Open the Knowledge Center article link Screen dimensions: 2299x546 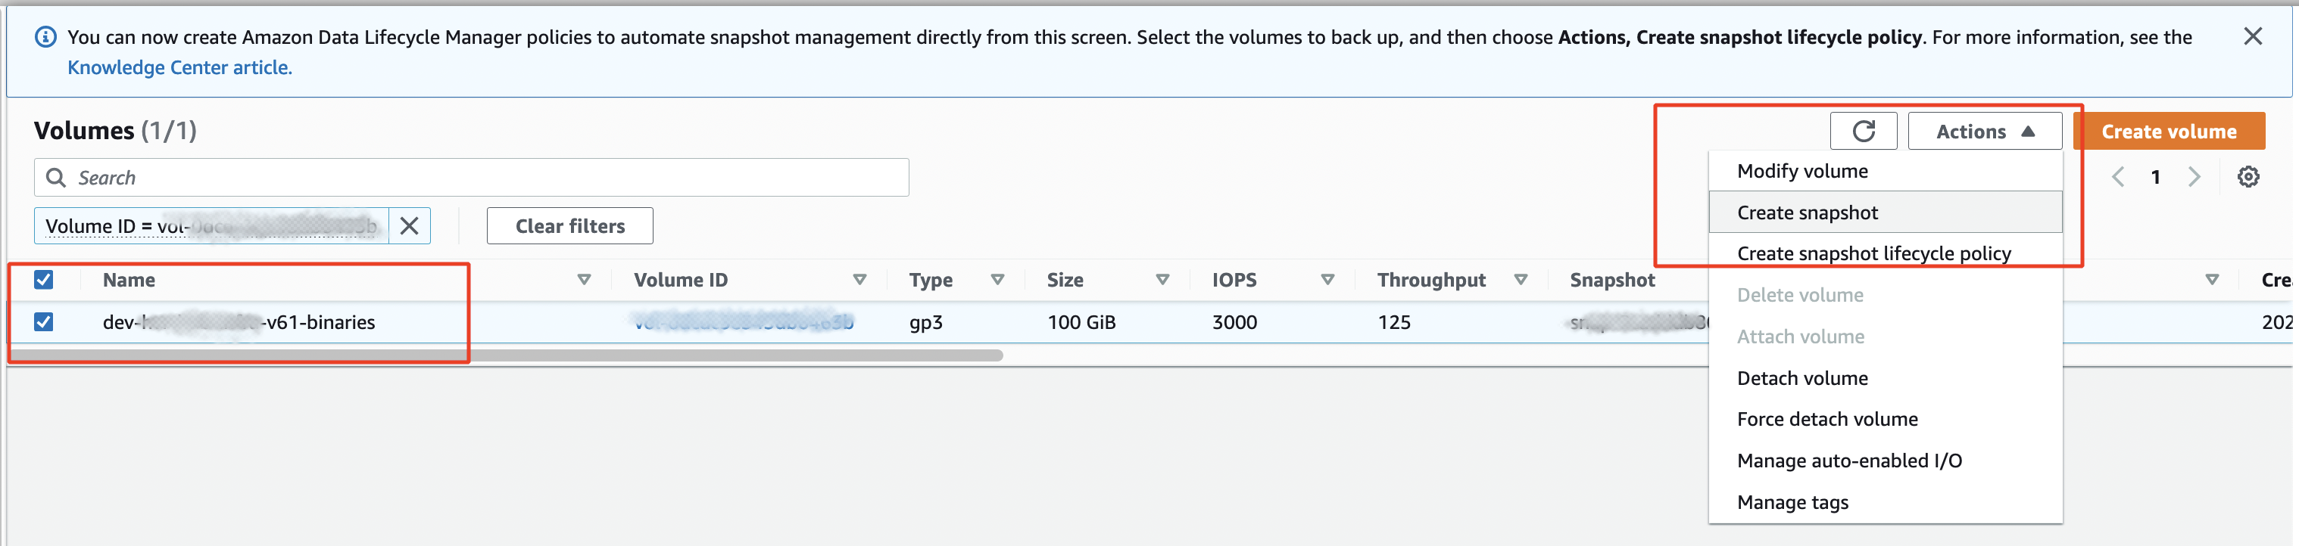click(x=179, y=68)
